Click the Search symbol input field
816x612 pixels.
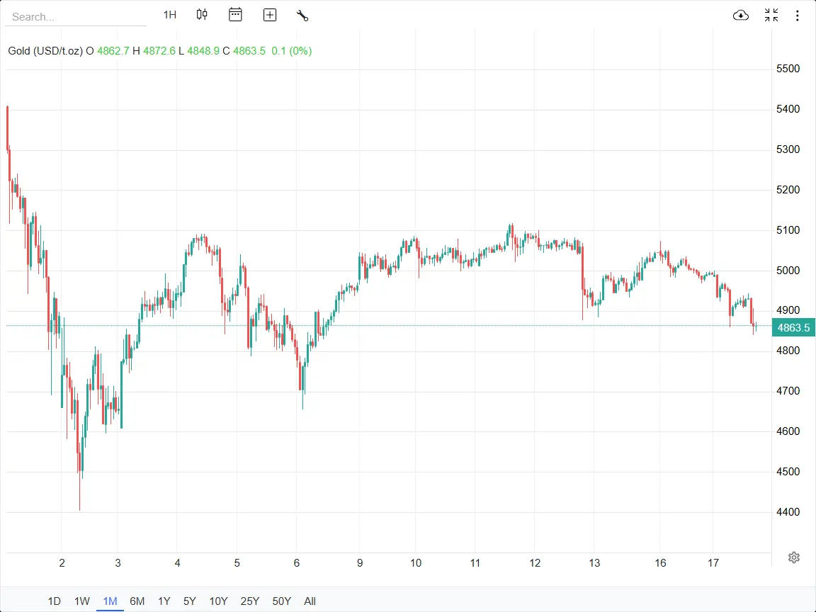74,16
